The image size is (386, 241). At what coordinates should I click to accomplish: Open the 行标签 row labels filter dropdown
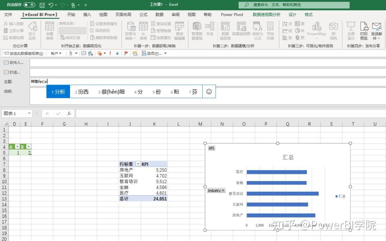138,164
